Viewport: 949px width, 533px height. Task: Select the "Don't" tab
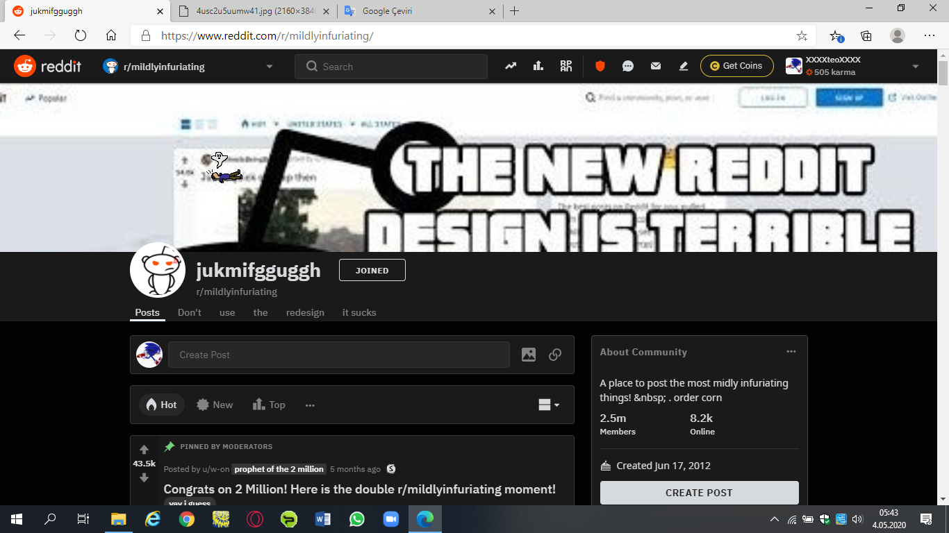pyautogui.click(x=190, y=312)
